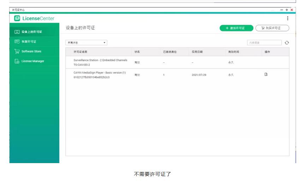Open the 所有状态 status filter dropdown
The width and height of the screenshot is (307, 185).
tap(86, 42)
